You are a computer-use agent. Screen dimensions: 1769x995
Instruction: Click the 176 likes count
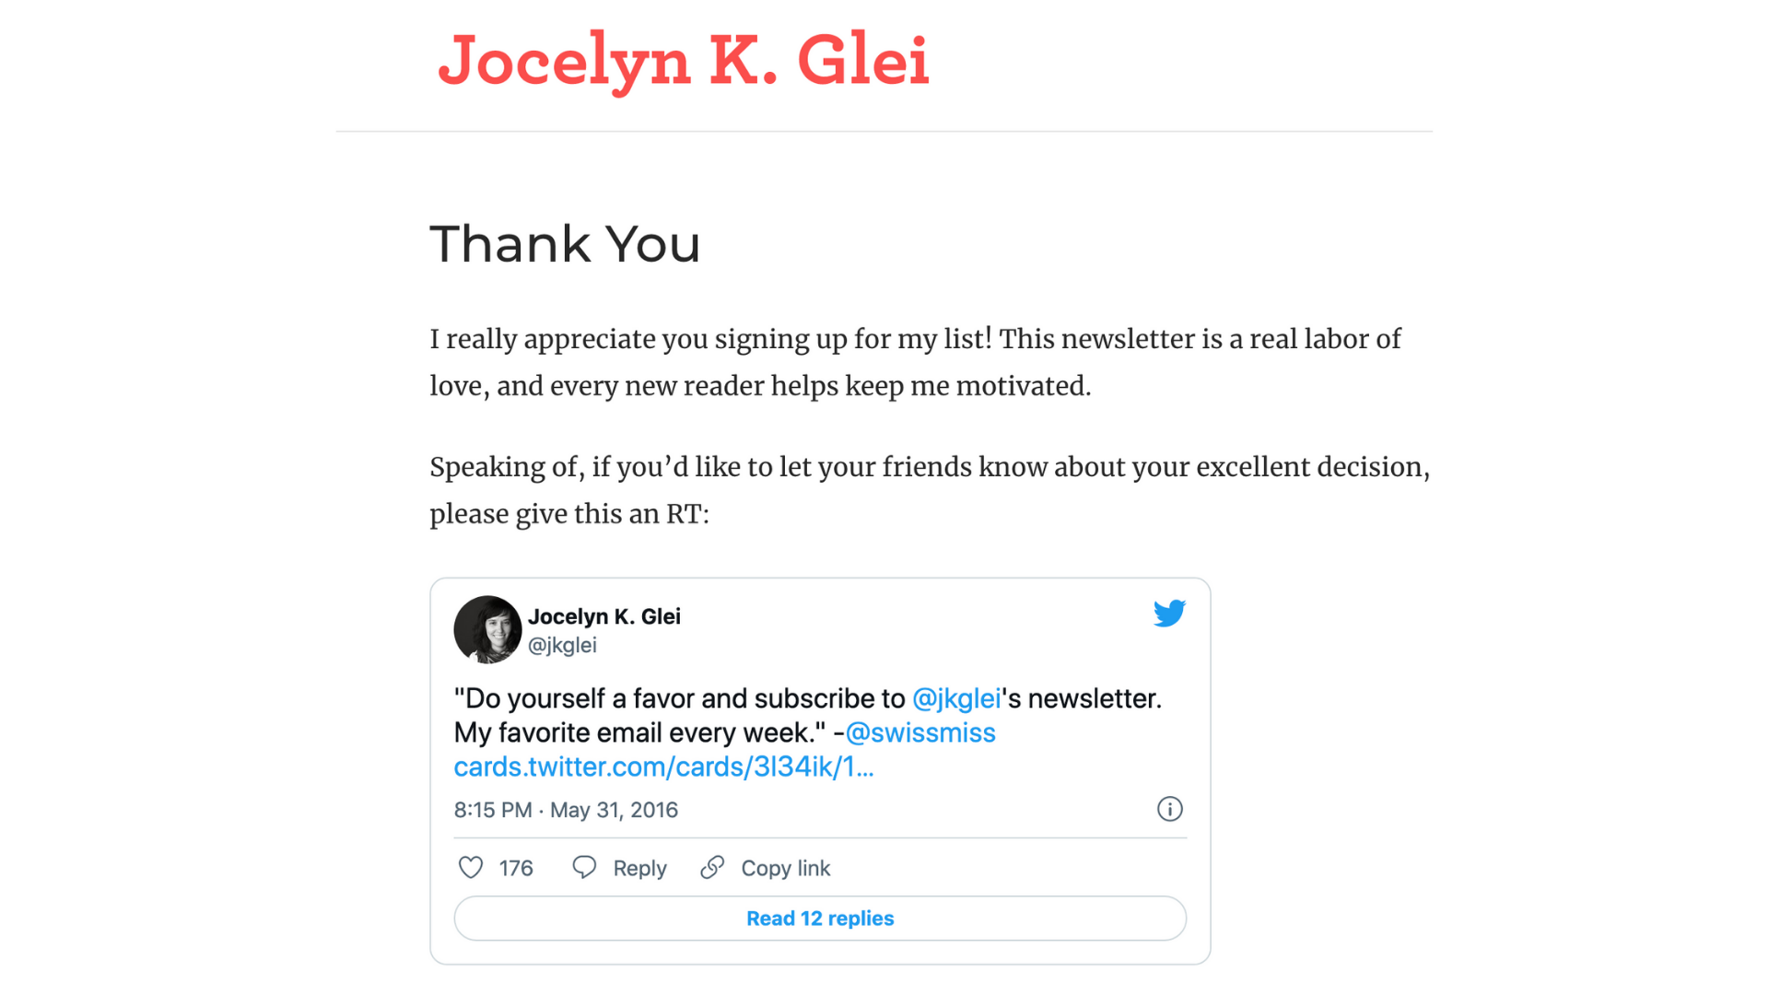[x=516, y=868]
